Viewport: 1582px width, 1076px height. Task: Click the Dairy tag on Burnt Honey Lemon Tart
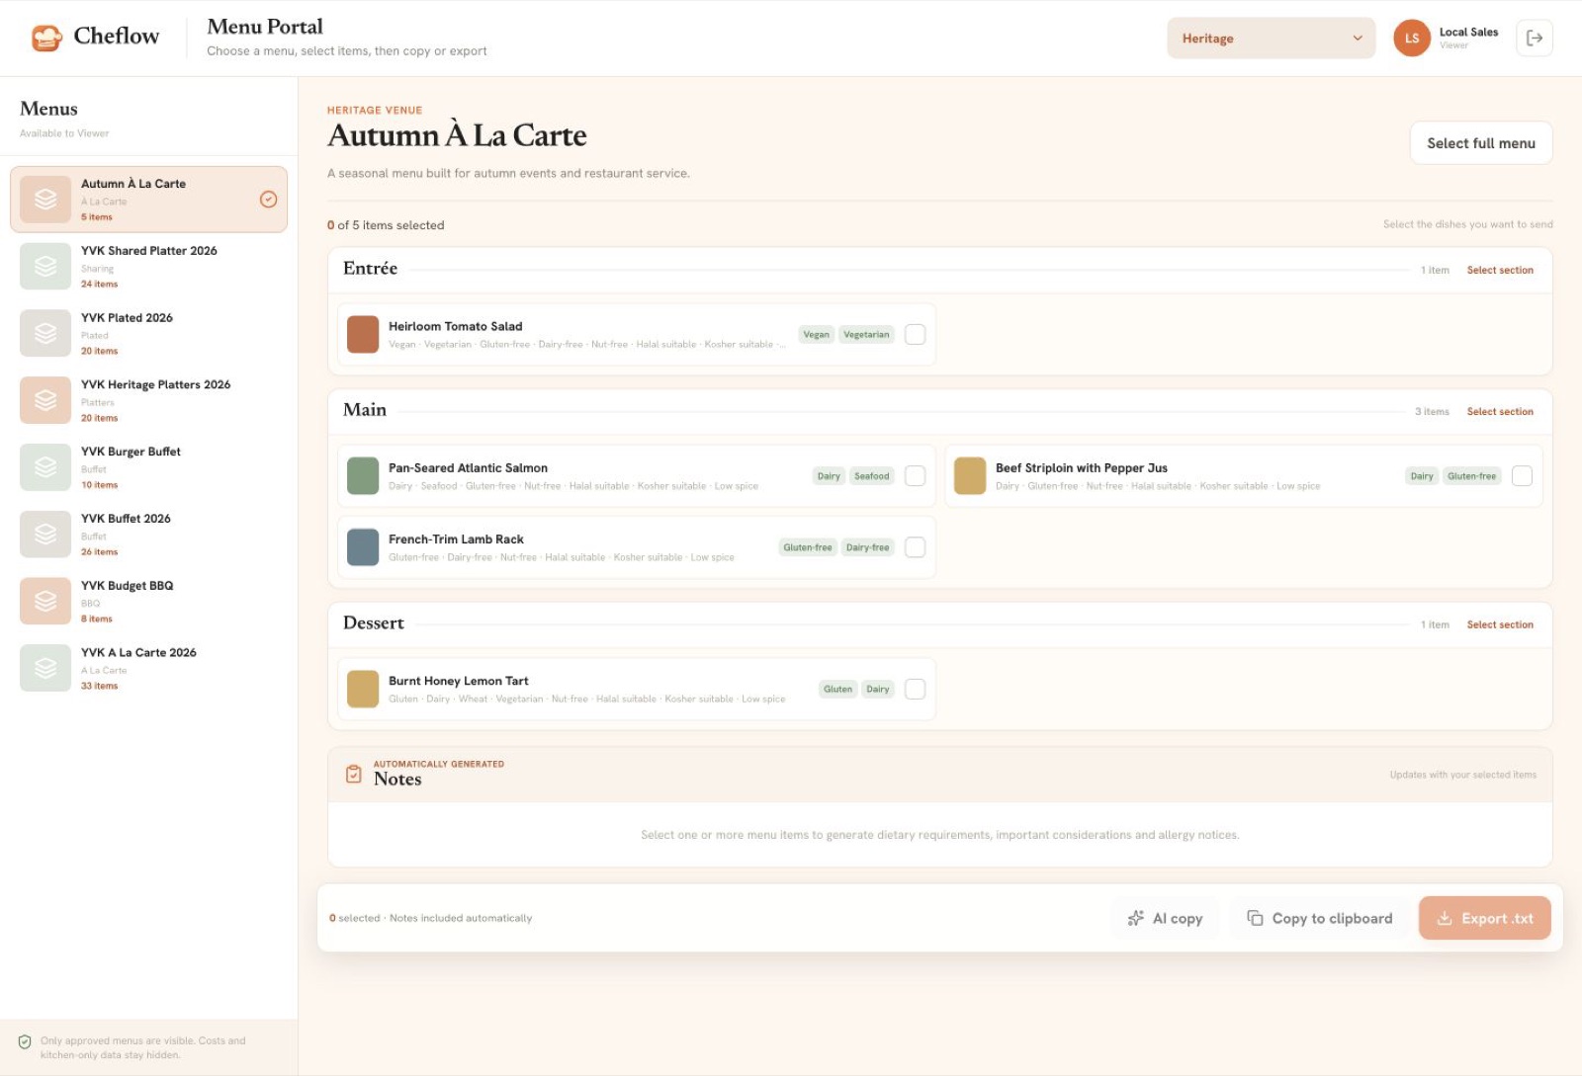[878, 690]
